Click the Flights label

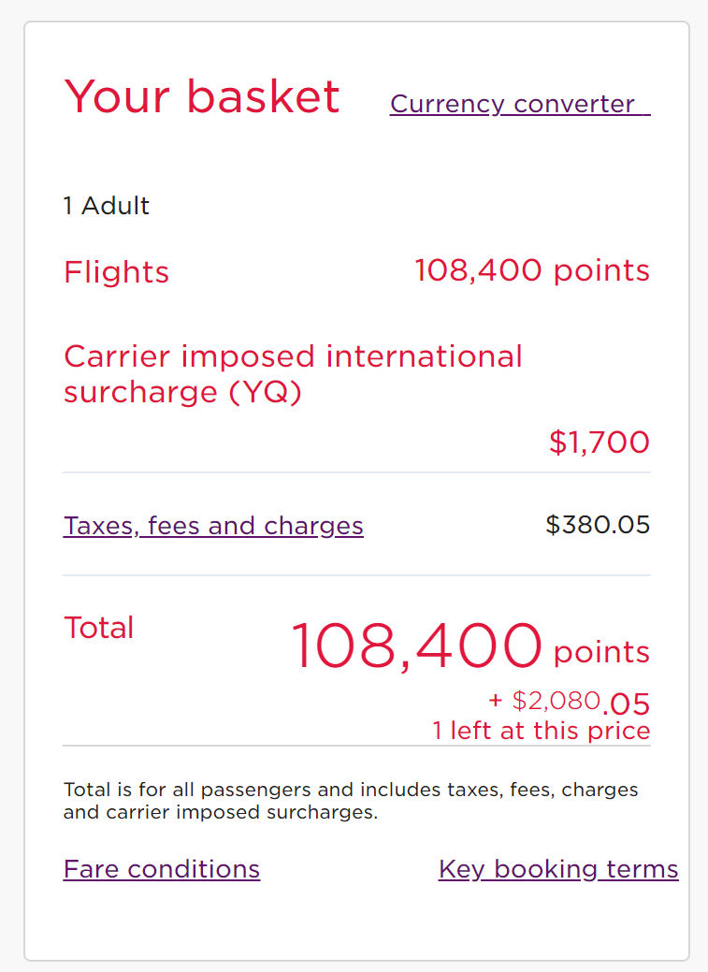(117, 273)
